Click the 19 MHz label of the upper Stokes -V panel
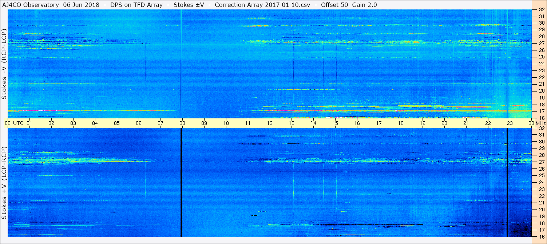Screen dimensions: 547x244 pos(541,97)
